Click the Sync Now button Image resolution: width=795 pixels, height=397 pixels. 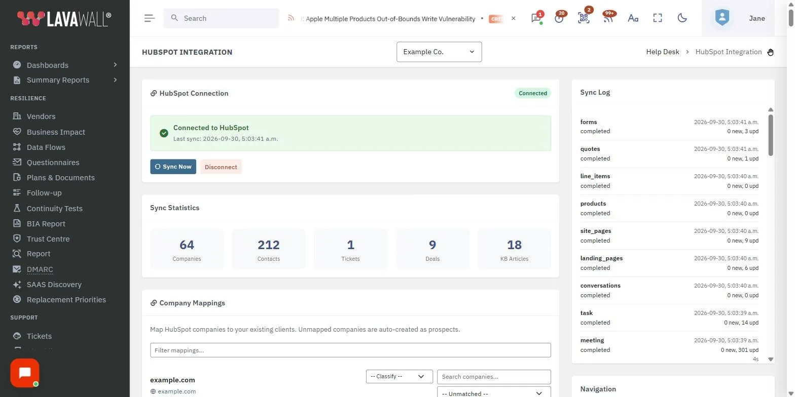[x=173, y=167]
